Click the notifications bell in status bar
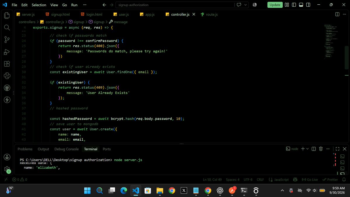 click(x=344, y=179)
